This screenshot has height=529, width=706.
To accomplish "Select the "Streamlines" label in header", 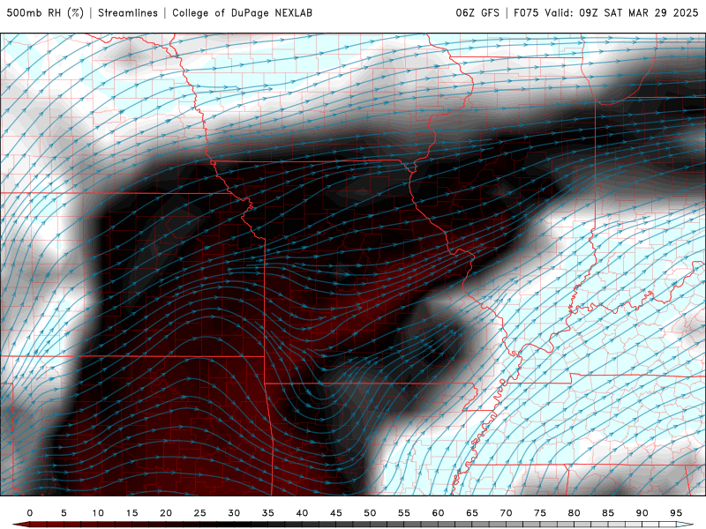I will tap(128, 13).
